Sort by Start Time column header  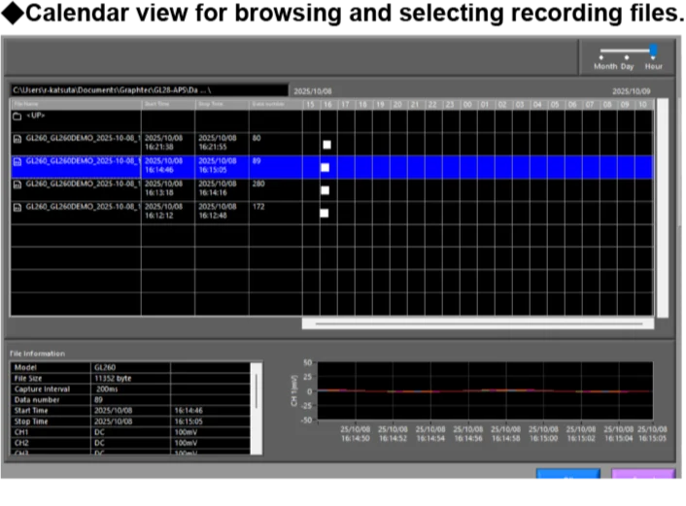tap(167, 103)
